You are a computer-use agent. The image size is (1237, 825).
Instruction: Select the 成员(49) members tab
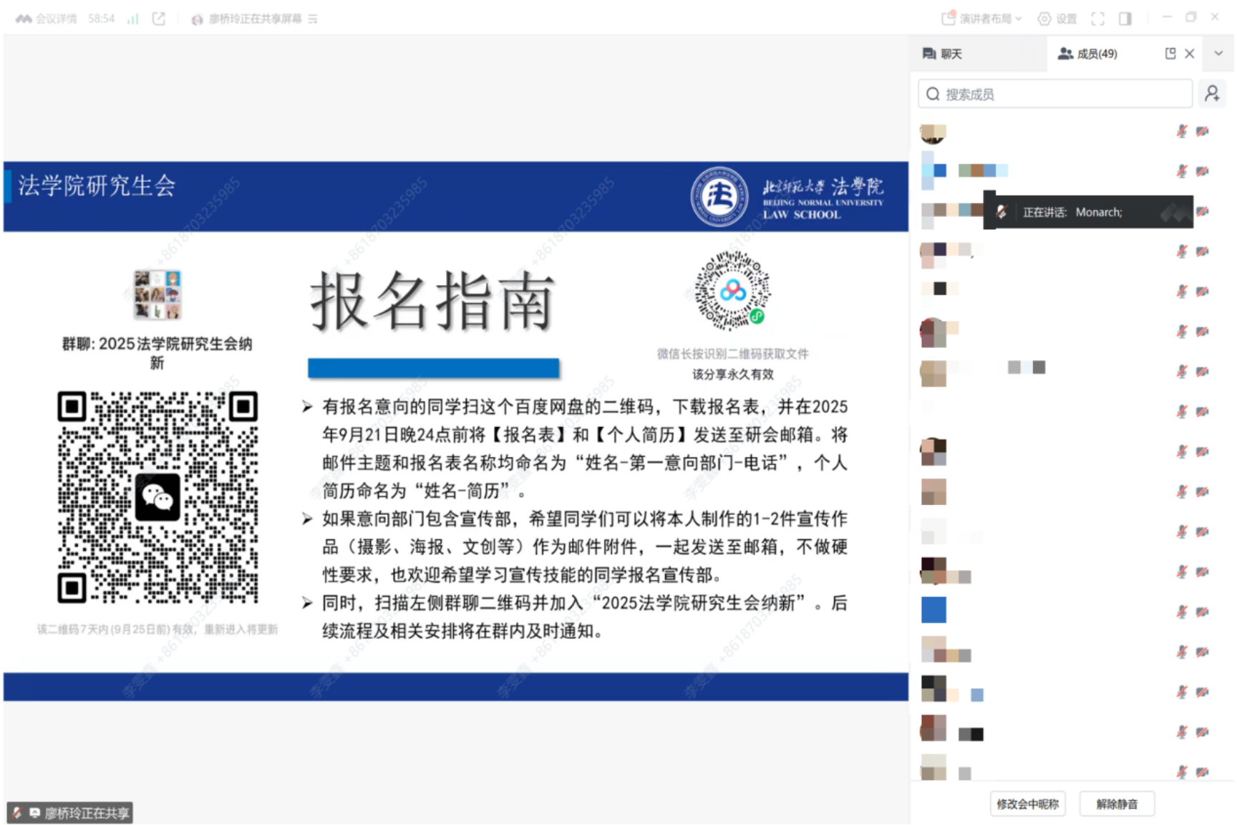tap(1088, 54)
